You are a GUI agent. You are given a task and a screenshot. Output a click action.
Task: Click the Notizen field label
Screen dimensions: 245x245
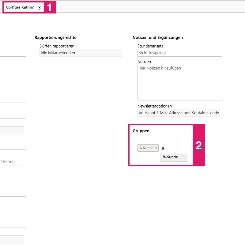[x=144, y=62]
